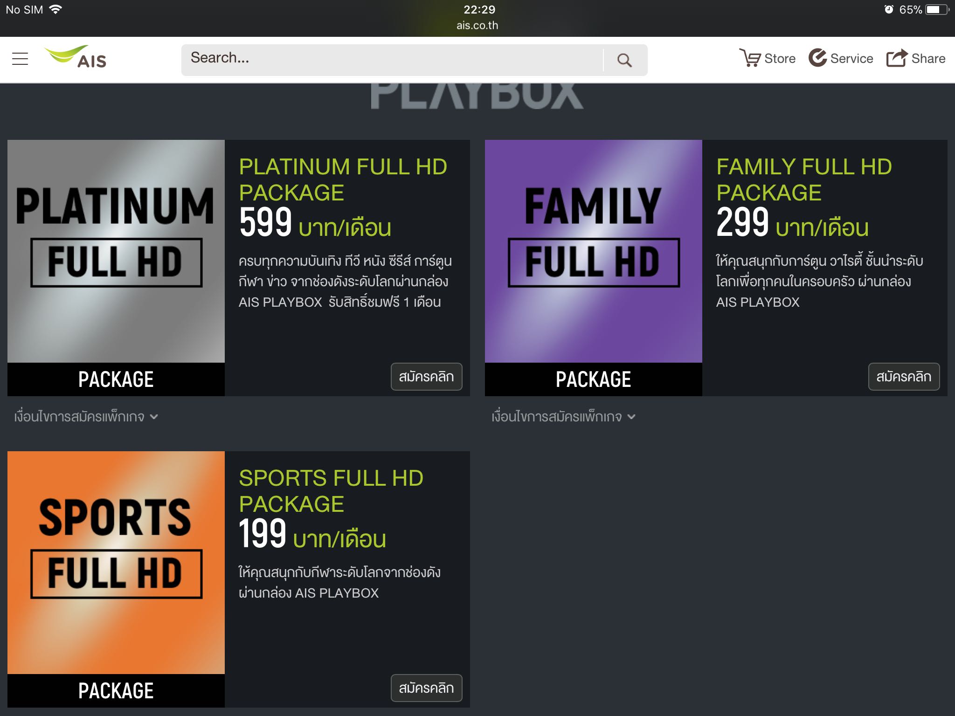955x716 pixels.
Task: Tap the 299 baht per month price
Action: tap(793, 223)
